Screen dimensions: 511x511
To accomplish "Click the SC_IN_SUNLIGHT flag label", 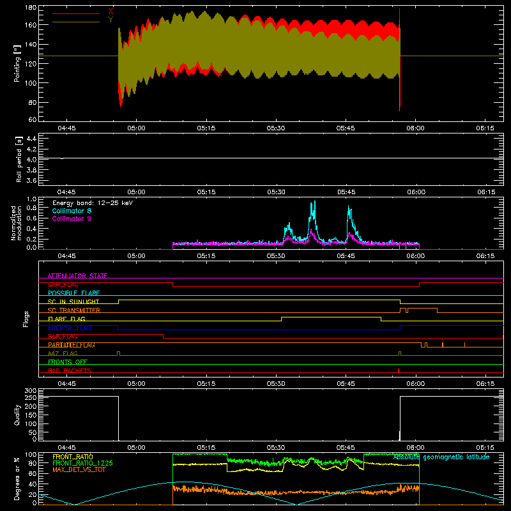I will click(x=73, y=301).
